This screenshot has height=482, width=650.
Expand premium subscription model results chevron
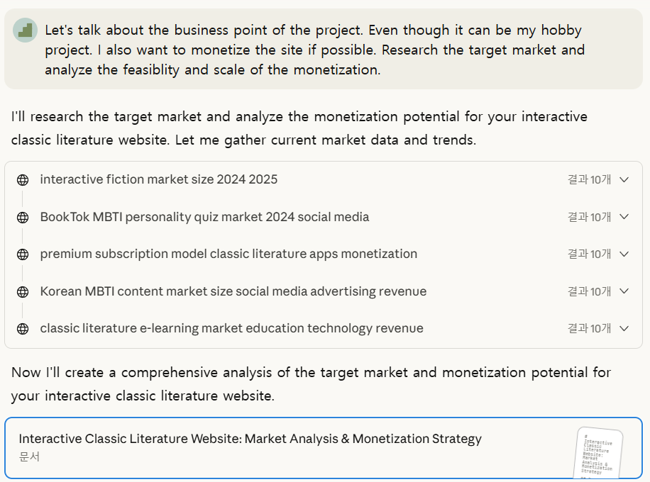pyautogui.click(x=624, y=254)
